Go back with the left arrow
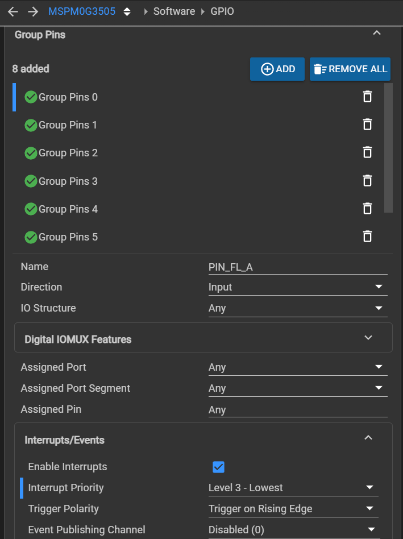 click(13, 12)
